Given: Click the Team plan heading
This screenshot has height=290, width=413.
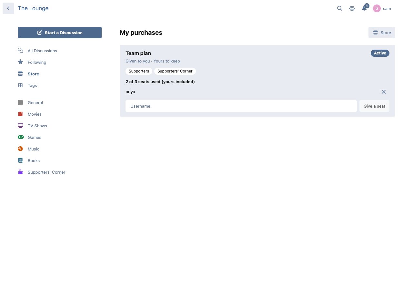Looking at the screenshot, I should (138, 53).
